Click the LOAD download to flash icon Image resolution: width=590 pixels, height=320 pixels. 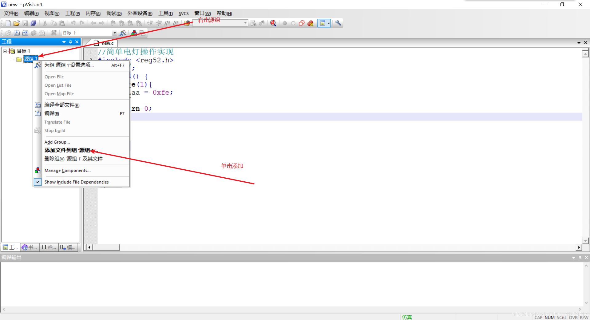pos(53,33)
